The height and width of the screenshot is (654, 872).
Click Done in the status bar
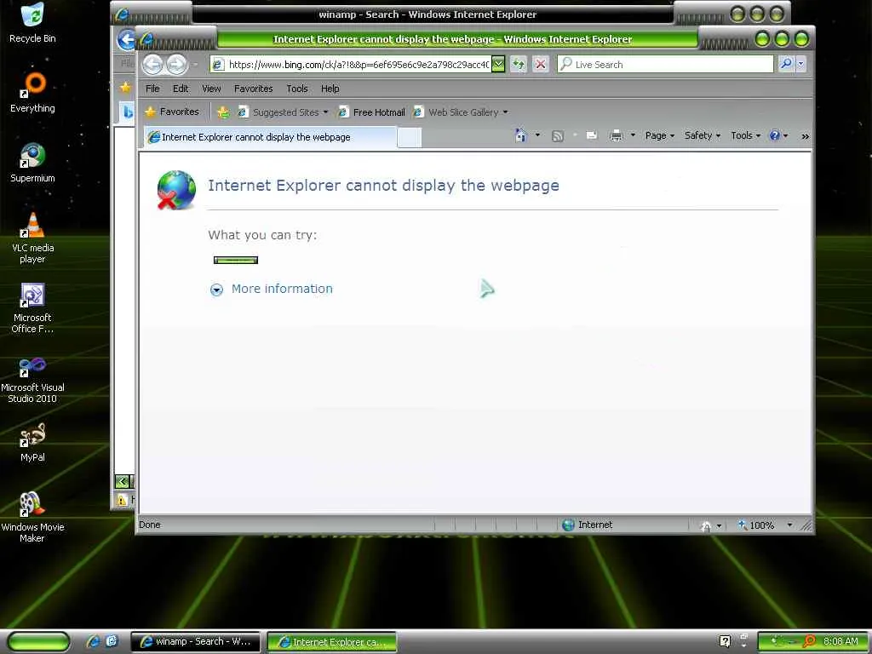pos(150,525)
